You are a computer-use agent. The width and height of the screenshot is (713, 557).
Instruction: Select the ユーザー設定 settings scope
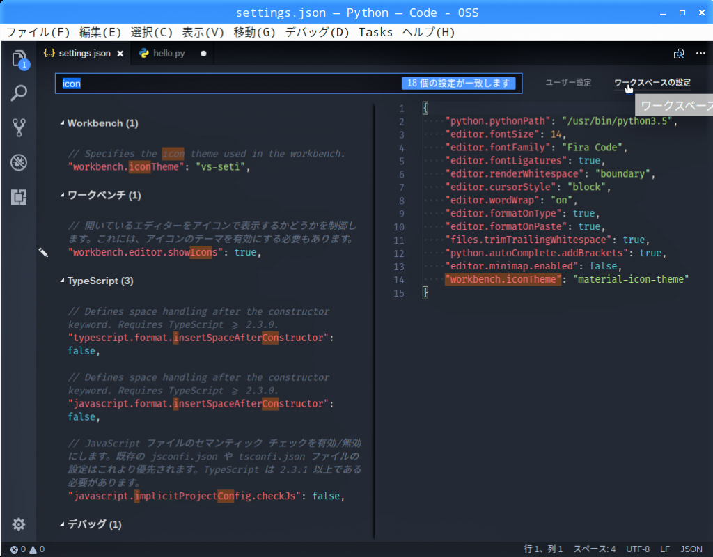567,83
